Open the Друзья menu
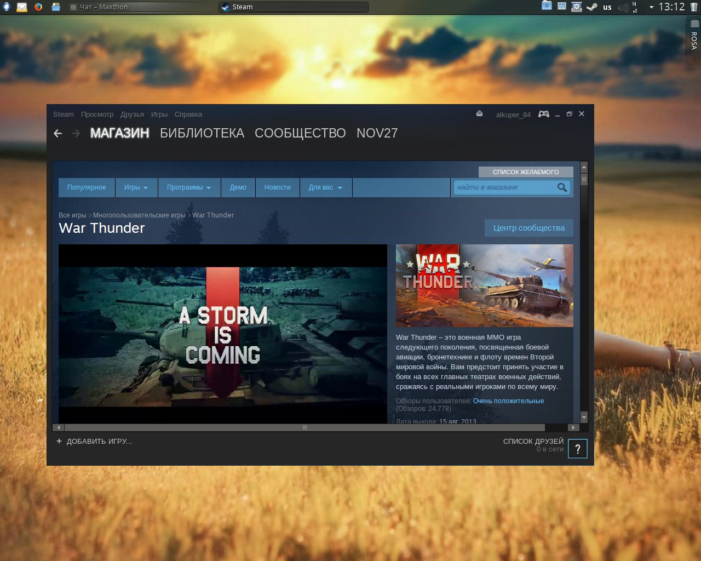 (132, 115)
